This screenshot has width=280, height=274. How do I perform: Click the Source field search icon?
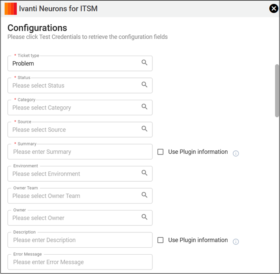tap(144, 129)
